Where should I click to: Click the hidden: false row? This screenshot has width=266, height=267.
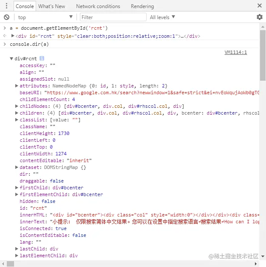37,201
